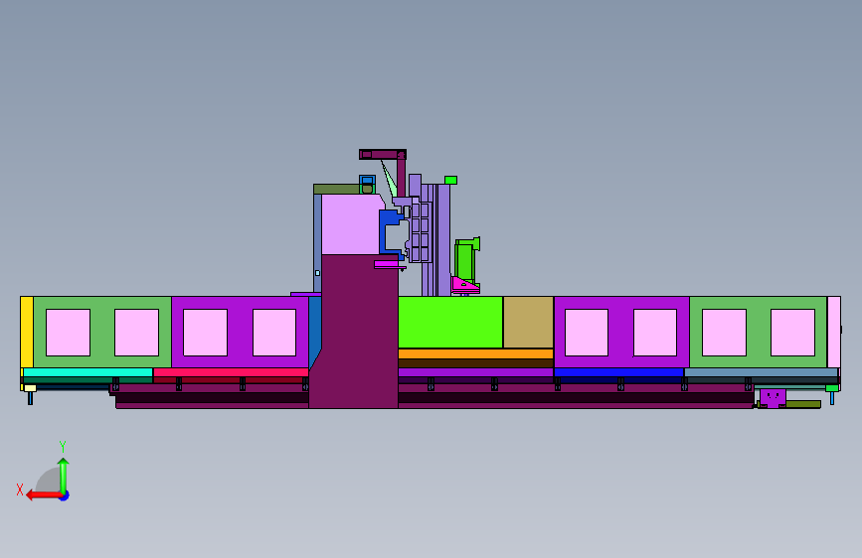Select the steel blue strip under right green panel
Viewport: 862px width, 558px height.
(x=761, y=372)
